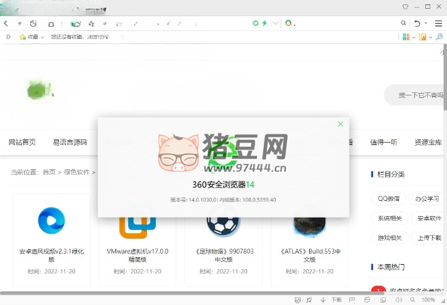Image resolution: width=447 pixels, height=305 pixels.
Task: Click the address bar search magnifier
Action: [x=404, y=24]
